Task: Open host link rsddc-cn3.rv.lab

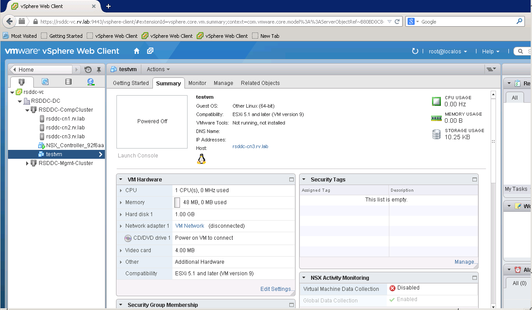Action: coord(250,146)
